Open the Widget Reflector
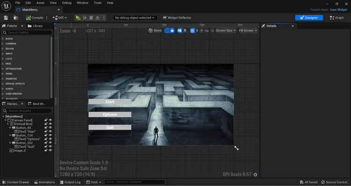The image size is (351, 186). coord(177,18)
